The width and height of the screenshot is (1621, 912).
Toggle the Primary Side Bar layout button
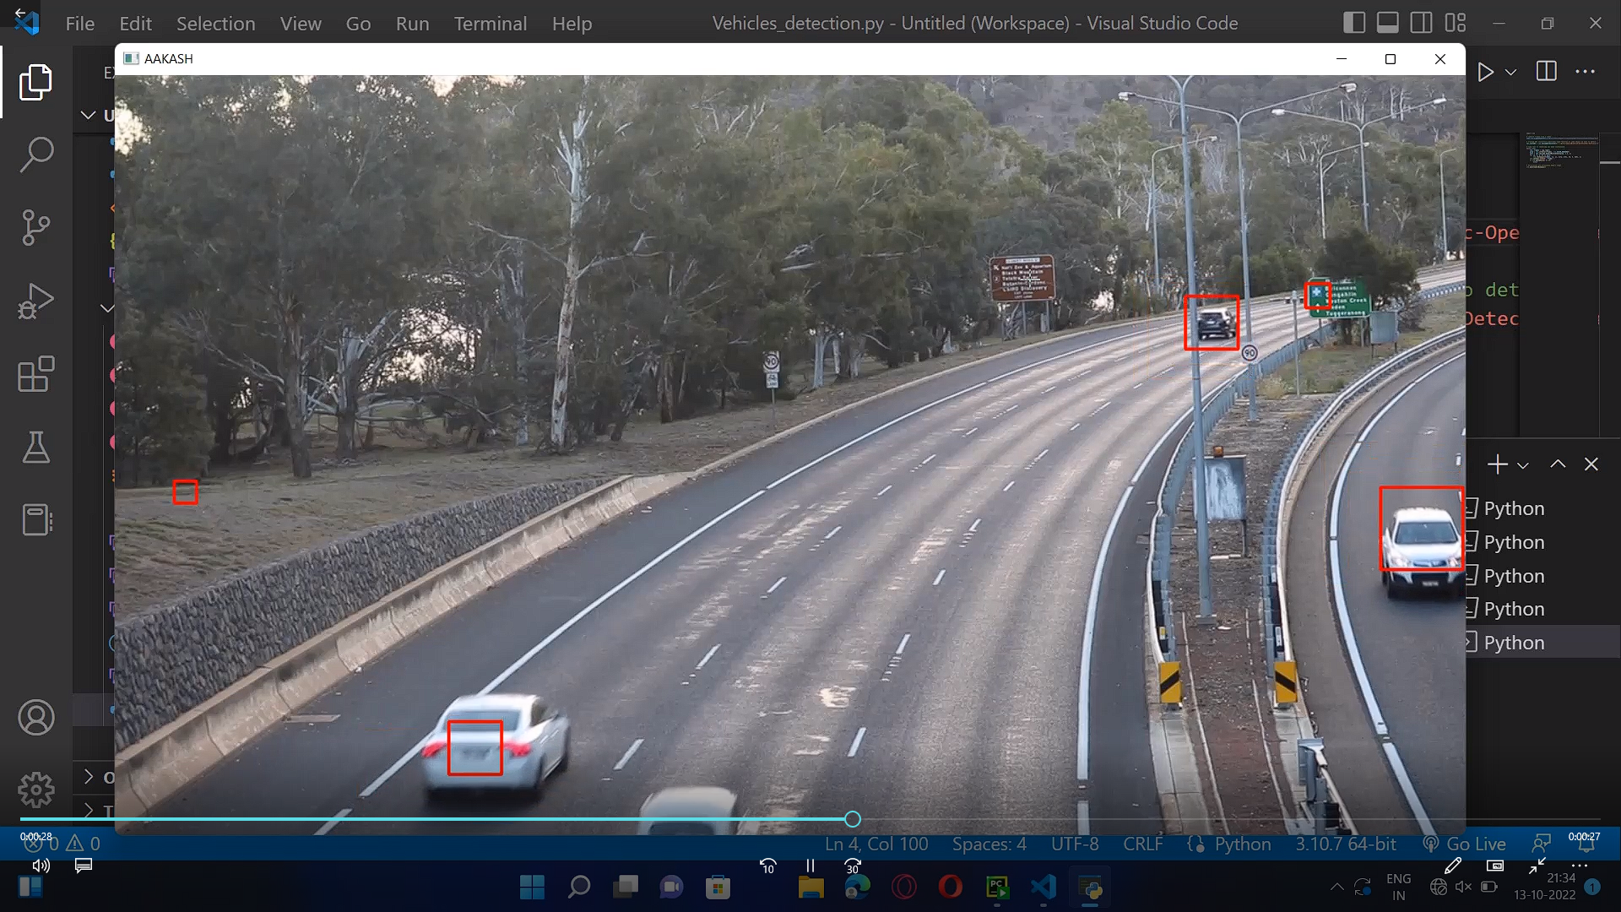click(1353, 23)
